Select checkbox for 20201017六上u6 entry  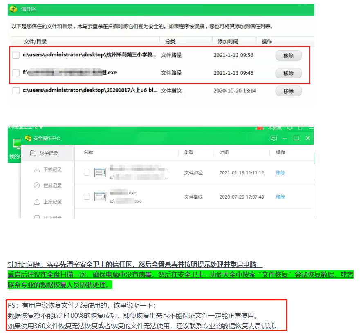[16, 91]
